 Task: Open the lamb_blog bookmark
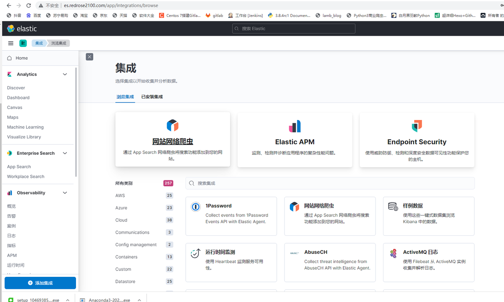point(328,16)
